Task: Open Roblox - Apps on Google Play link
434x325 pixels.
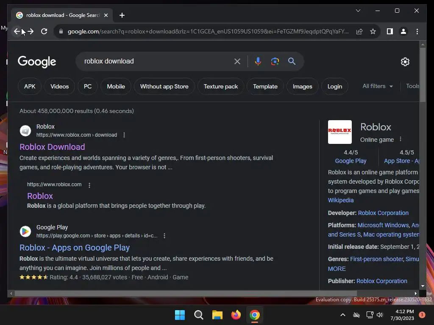Action: coord(75,248)
